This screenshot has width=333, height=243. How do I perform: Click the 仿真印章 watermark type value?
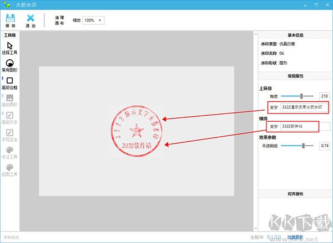287,44
